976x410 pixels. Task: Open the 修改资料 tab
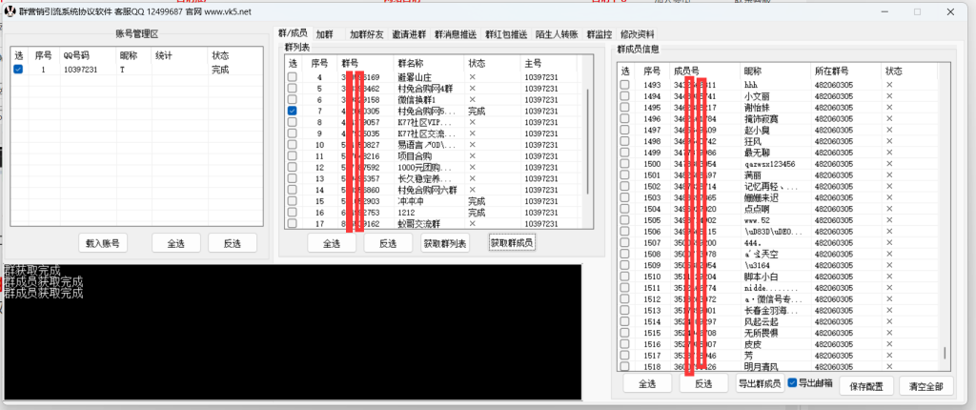coord(637,34)
